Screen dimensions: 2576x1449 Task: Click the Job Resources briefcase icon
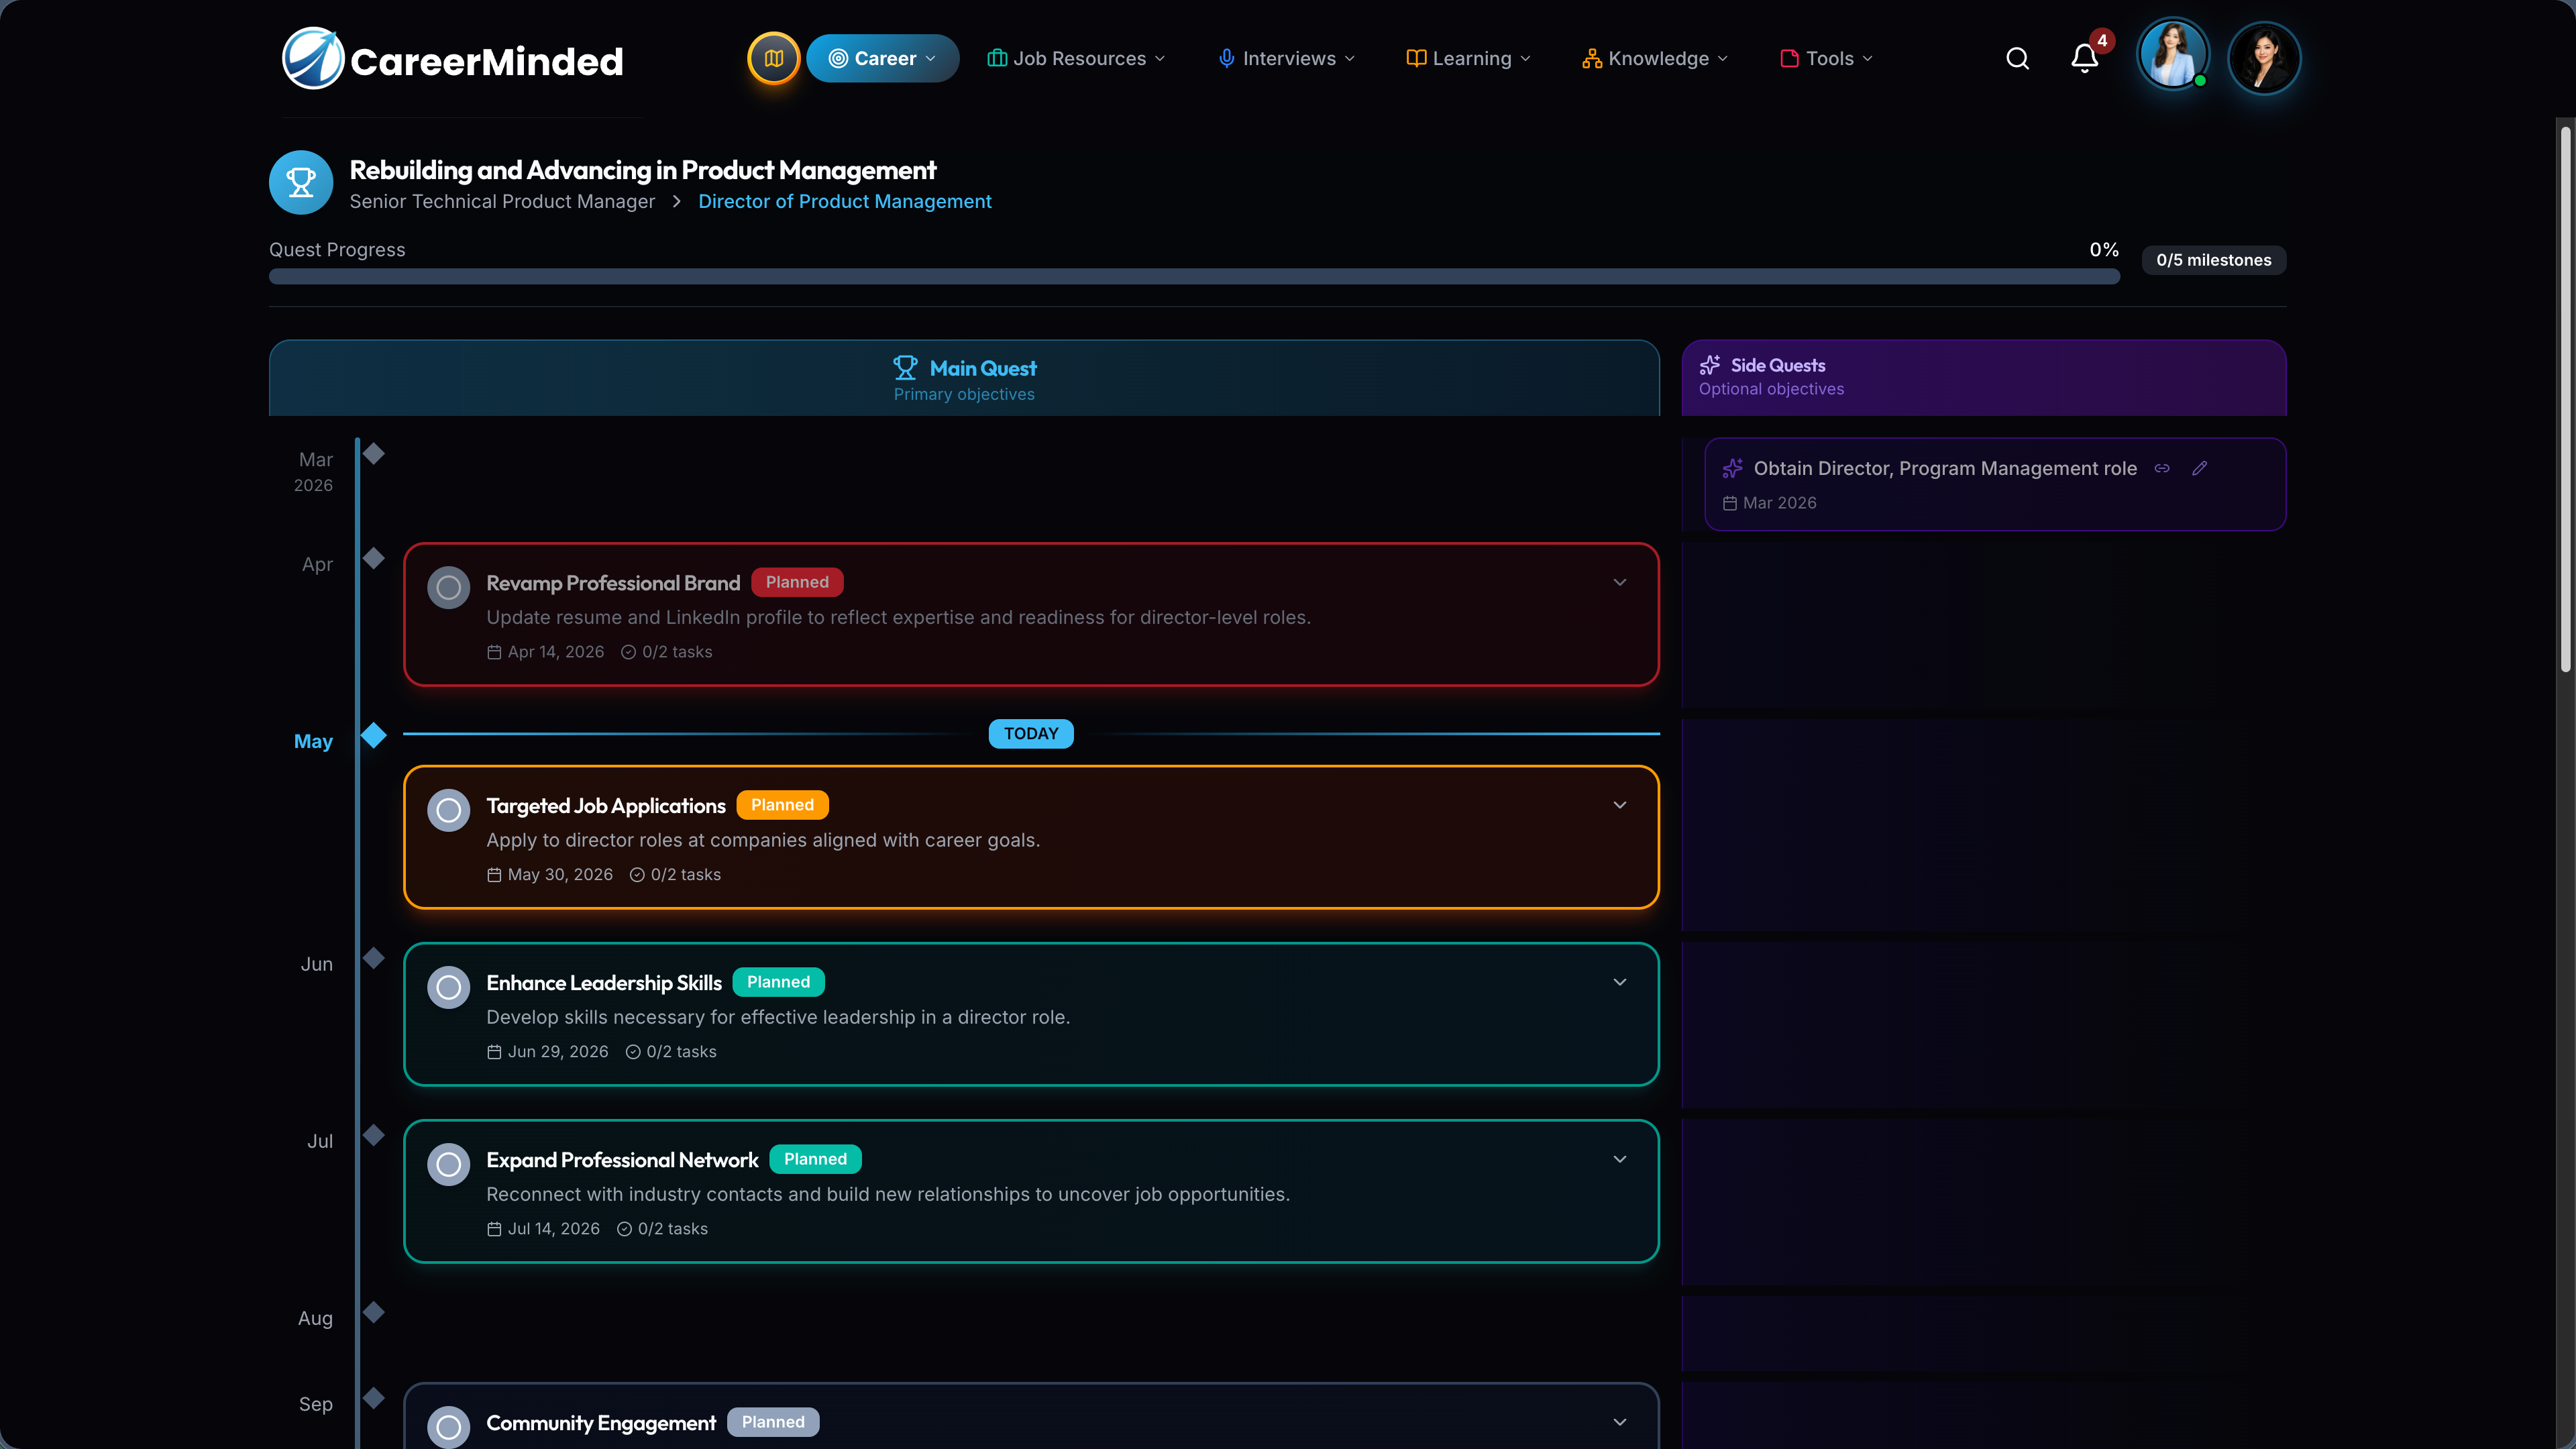pyautogui.click(x=997, y=58)
